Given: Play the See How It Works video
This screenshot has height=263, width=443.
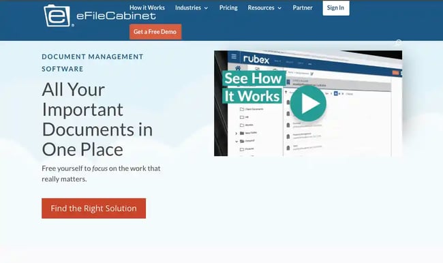Looking at the screenshot, I should pos(308,104).
